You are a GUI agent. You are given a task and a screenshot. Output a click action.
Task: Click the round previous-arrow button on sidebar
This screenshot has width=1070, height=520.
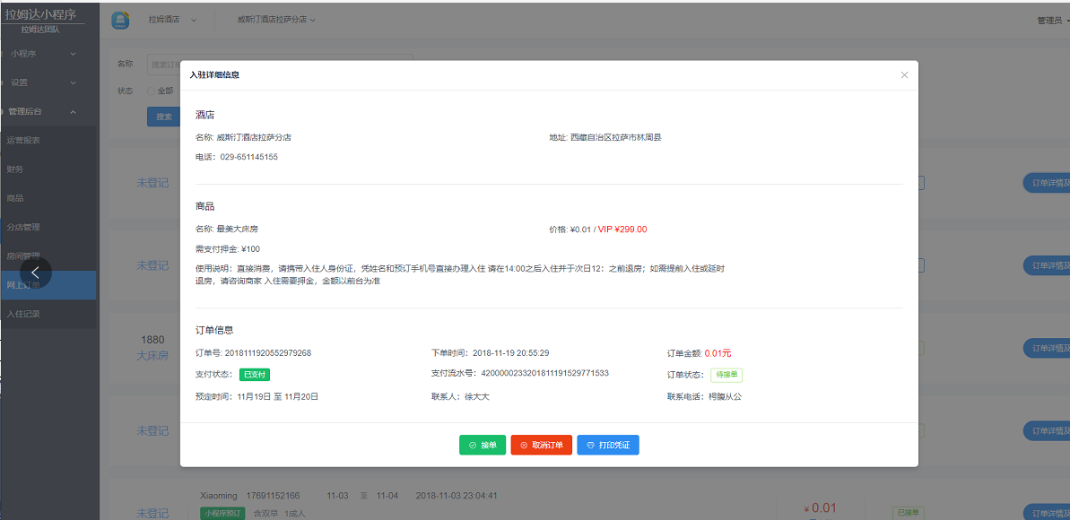pyautogui.click(x=36, y=273)
